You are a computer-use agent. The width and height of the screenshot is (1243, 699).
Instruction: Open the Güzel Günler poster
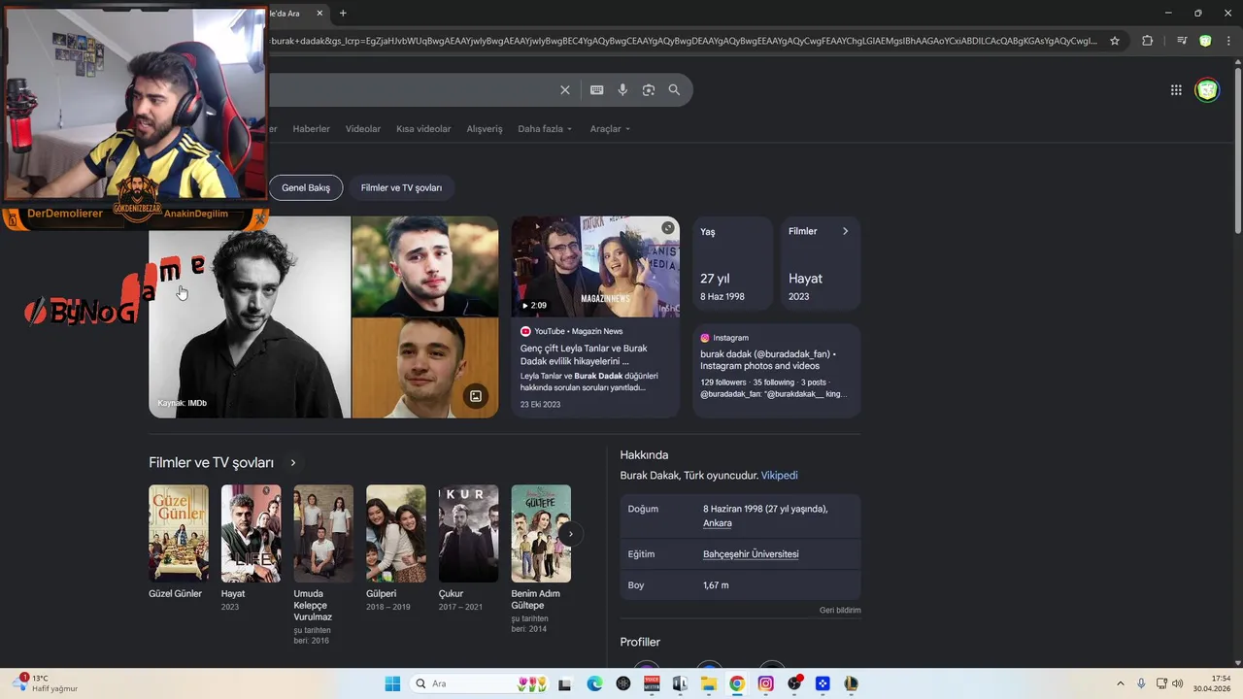click(178, 533)
